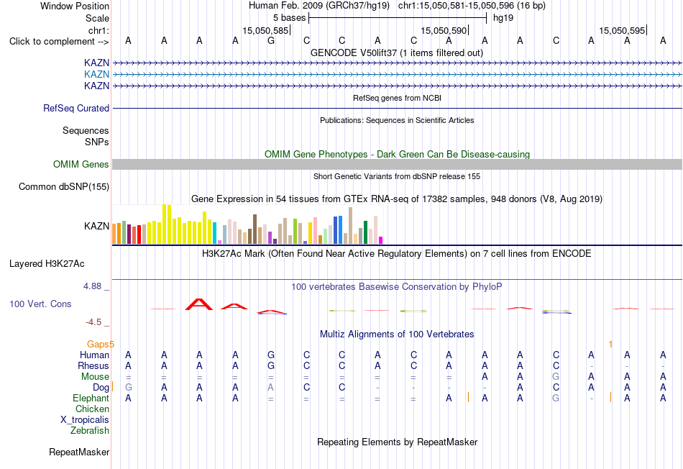Select the cyan GTEx expression bar

pyautogui.click(x=214, y=233)
